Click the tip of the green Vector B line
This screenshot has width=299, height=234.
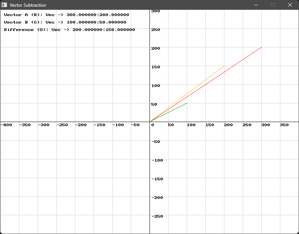(x=186, y=104)
